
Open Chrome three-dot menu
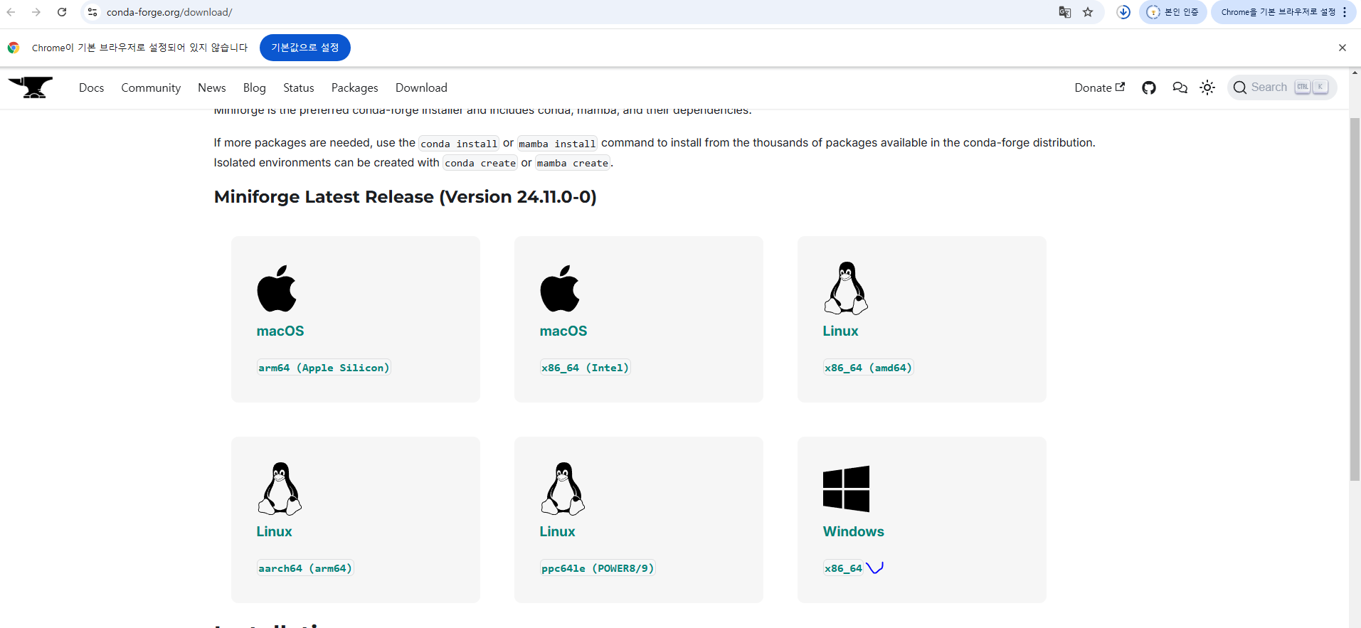tap(1345, 12)
